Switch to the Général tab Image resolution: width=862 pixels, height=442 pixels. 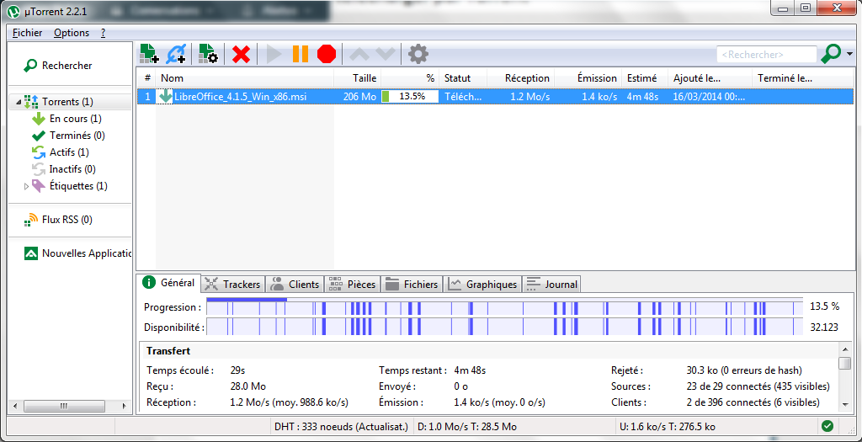point(168,283)
